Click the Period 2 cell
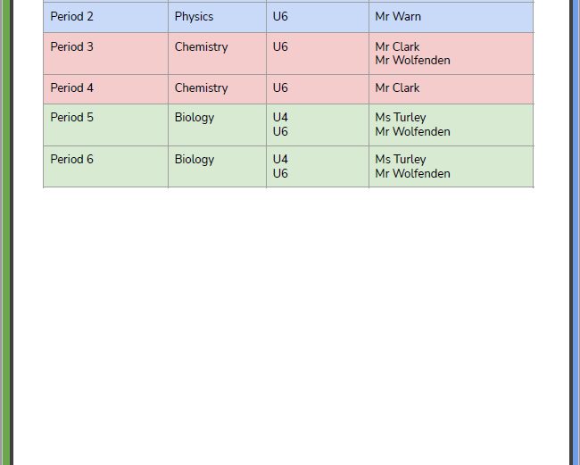The image size is (580, 465). 72,17
